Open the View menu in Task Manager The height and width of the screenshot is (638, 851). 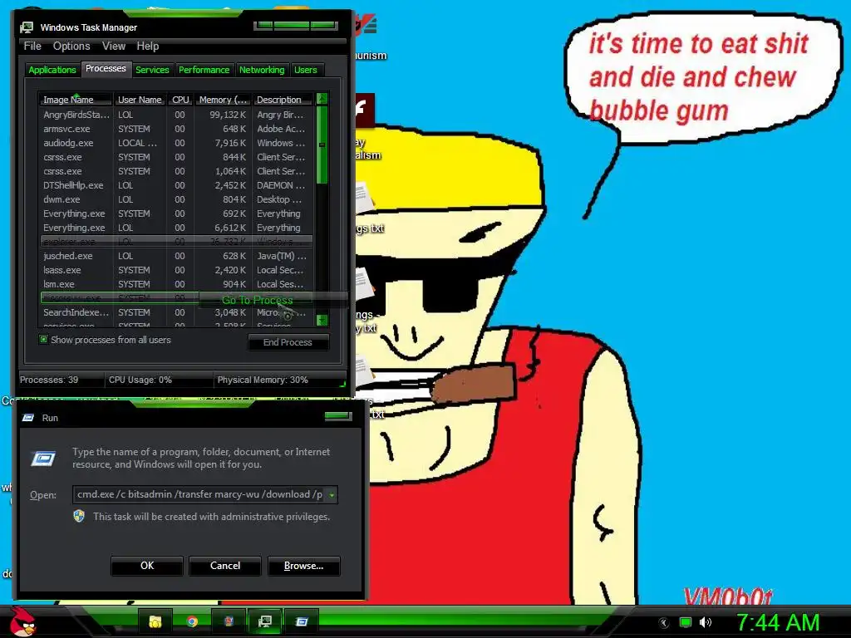114,47
